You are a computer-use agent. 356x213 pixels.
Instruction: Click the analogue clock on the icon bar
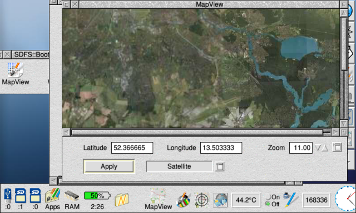345,199
